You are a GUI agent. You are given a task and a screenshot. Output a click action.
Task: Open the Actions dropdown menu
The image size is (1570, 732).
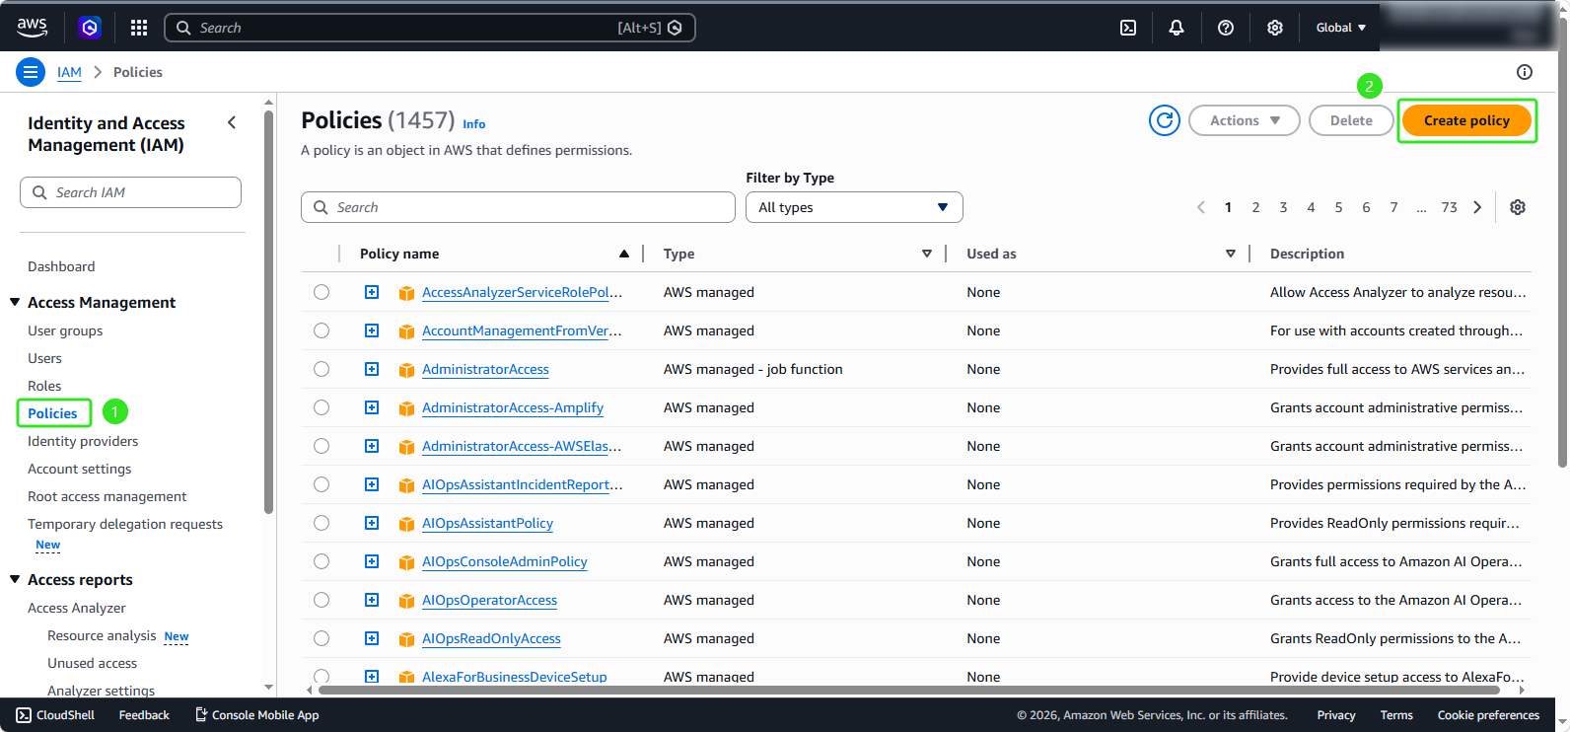click(1245, 120)
